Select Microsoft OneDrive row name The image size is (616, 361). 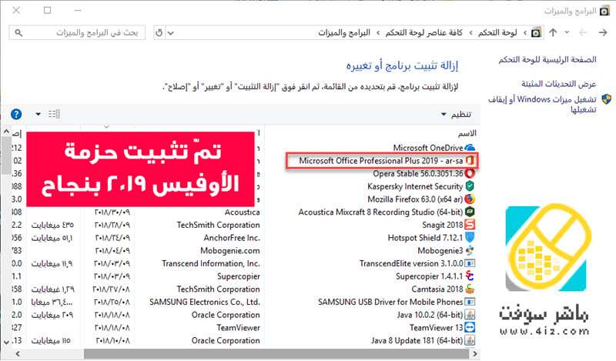pos(428,148)
